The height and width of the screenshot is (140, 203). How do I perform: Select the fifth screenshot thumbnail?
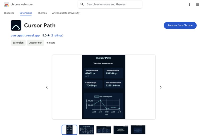pos(138,130)
